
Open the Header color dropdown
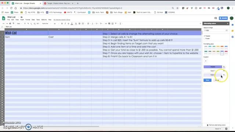(224, 67)
